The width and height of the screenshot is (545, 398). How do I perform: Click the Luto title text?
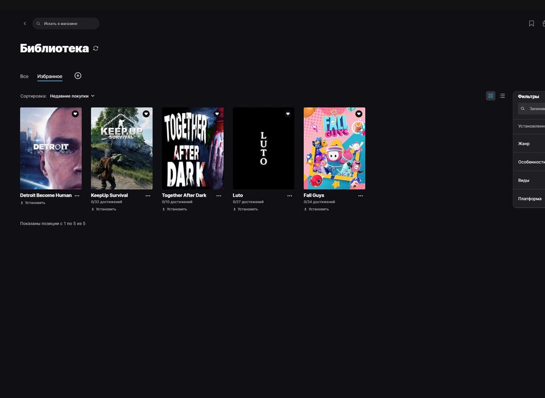pos(238,195)
